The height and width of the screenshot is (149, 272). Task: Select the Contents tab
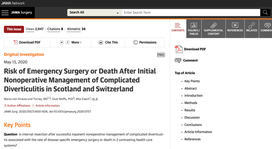(x=178, y=28)
